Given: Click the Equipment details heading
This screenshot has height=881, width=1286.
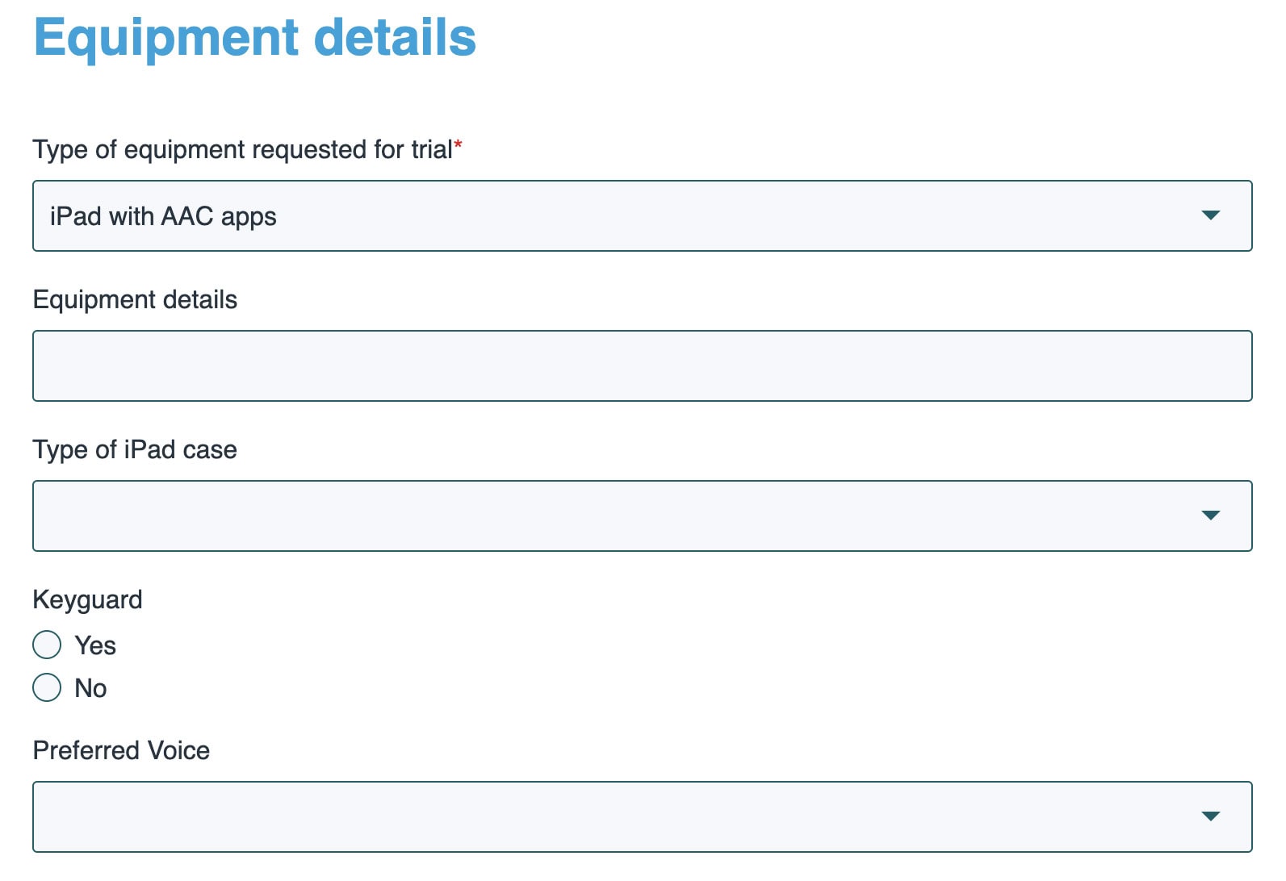Looking at the screenshot, I should click(254, 36).
